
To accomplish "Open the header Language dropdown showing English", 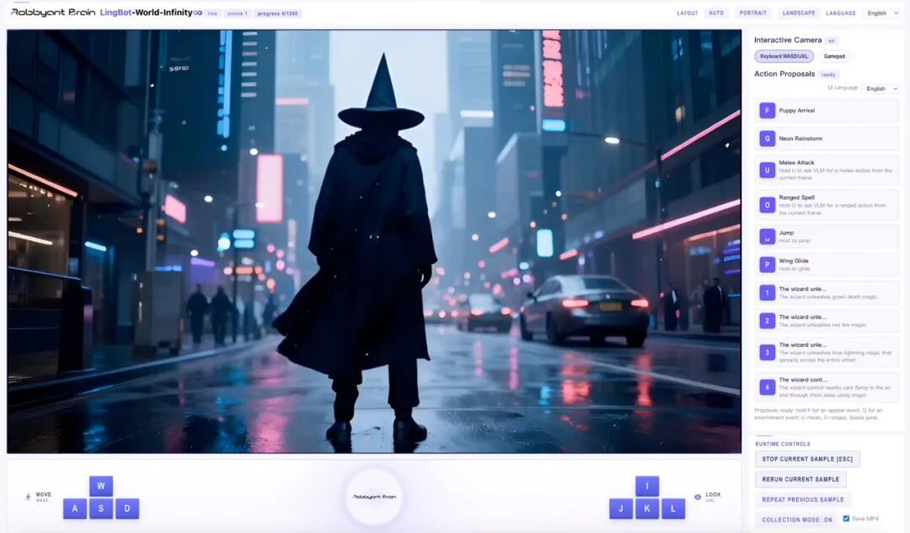I will (883, 13).
